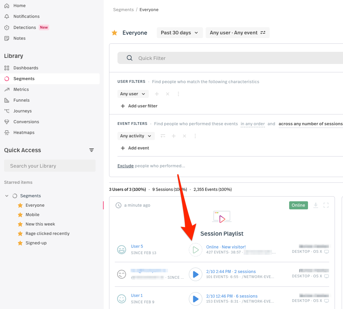The image size is (343, 309).
Task: Open the Past 30 days dropdown
Action: 180,33
